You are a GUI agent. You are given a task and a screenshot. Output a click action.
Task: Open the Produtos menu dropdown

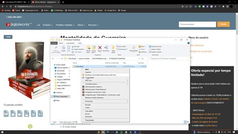pos(48,25)
